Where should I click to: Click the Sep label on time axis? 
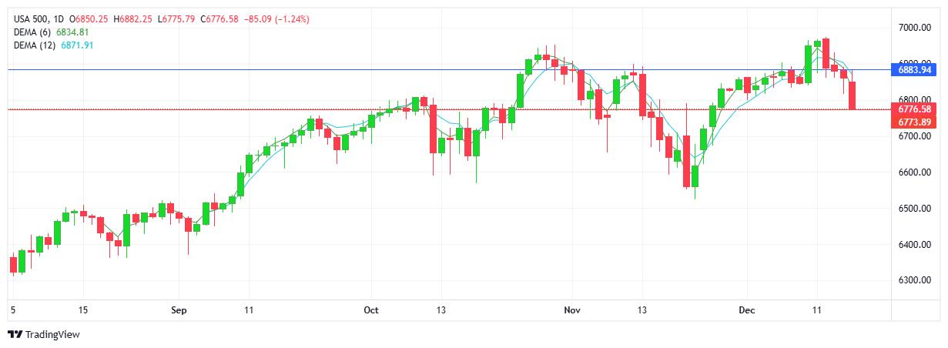point(179,310)
